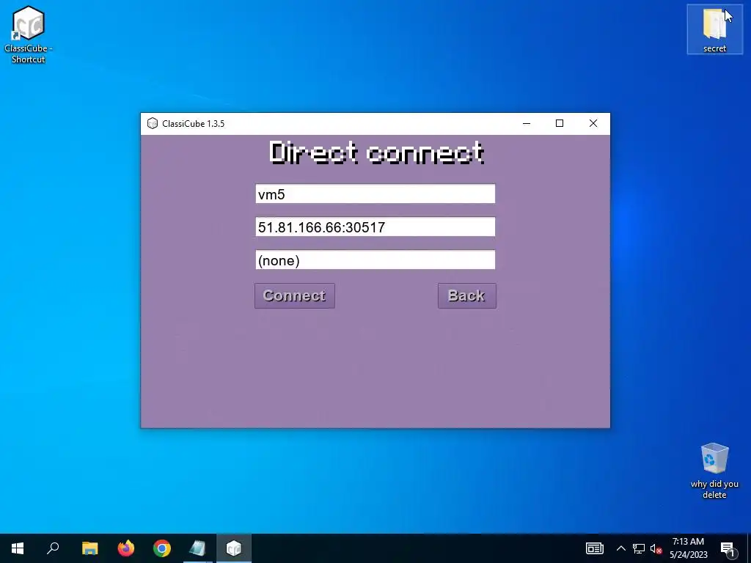Open the notepad-like app in taskbar
The height and width of the screenshot is (563, 751).
(198, 548)
